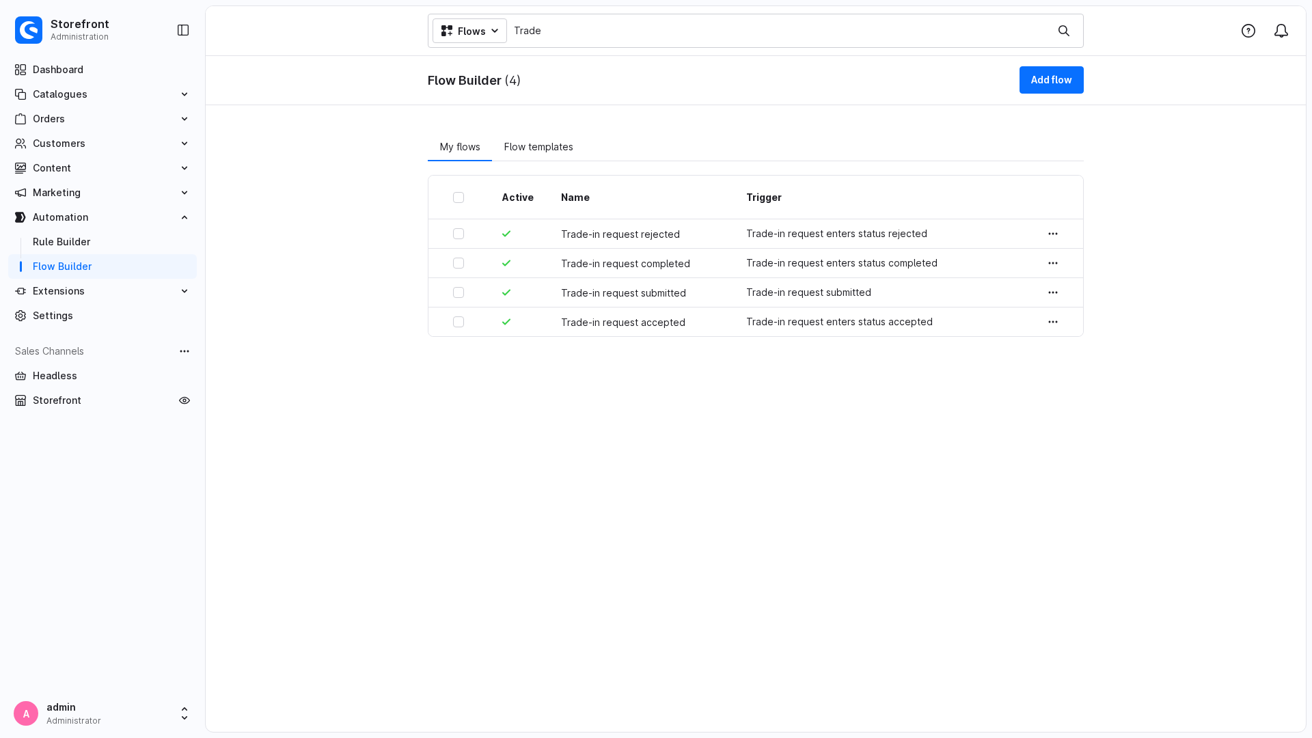
Task: Open the Flows search type dropdown
Action: click(469, 31)
